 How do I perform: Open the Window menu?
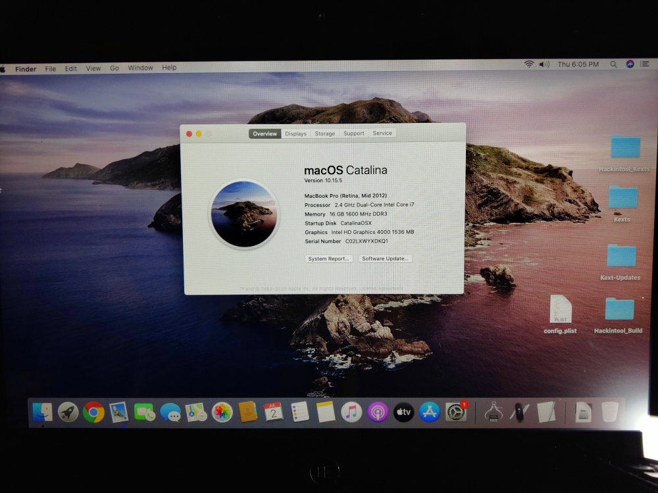coord(140,68)
